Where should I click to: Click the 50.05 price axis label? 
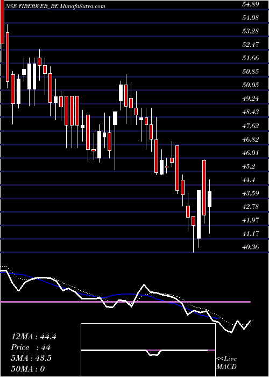[x=251, y=85]
